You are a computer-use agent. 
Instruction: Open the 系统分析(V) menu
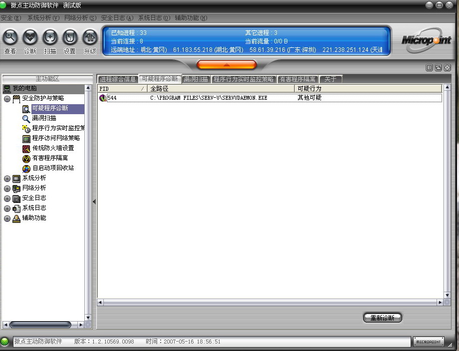[x=43, y=18]
